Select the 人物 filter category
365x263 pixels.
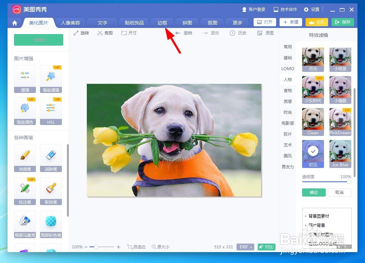[288, 80]
